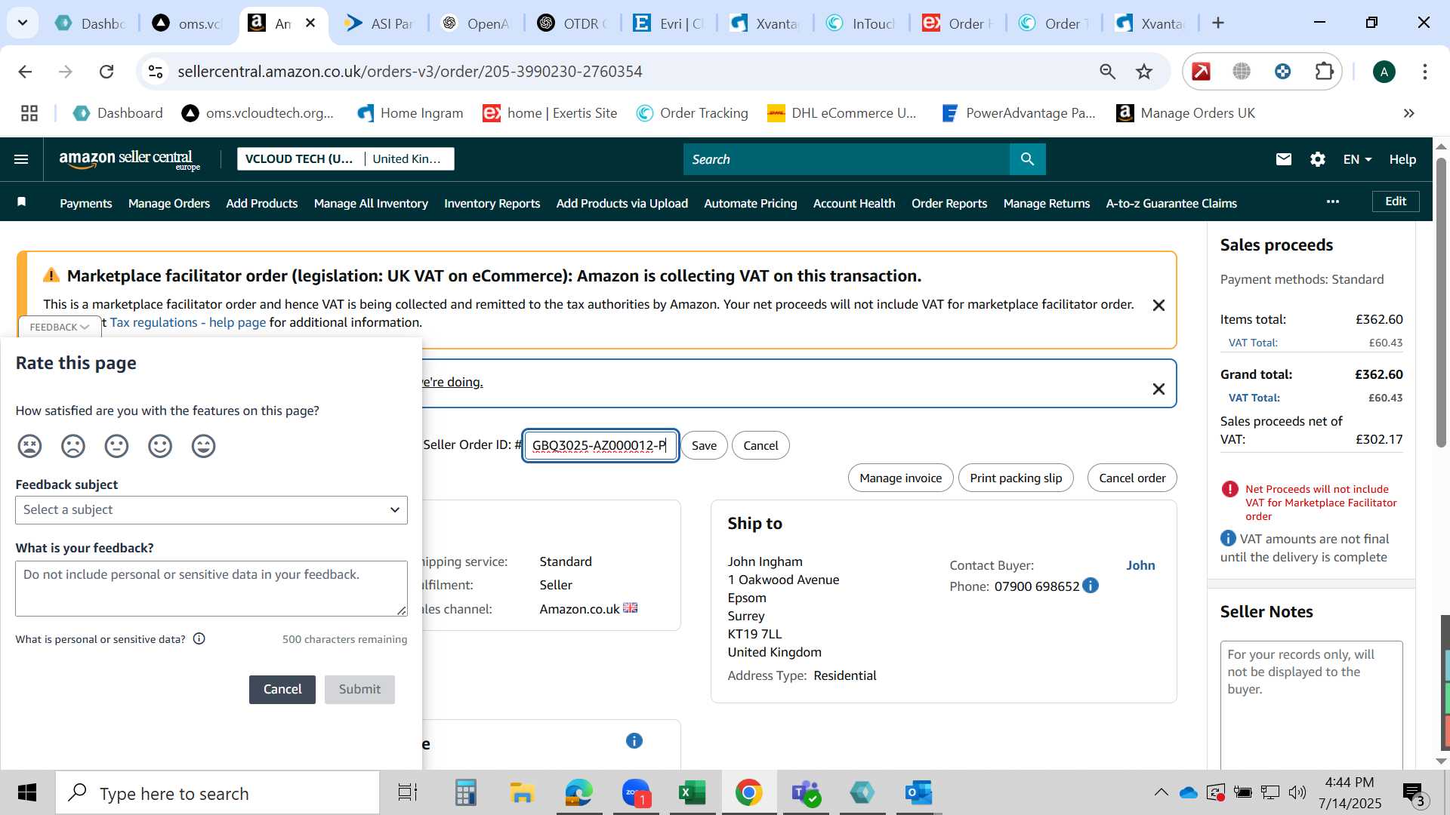Click Print packing slip

(x=1016, y=478)
